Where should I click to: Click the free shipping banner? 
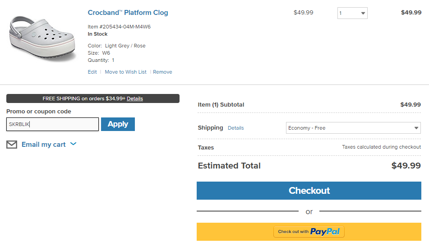tap(93, 98)
